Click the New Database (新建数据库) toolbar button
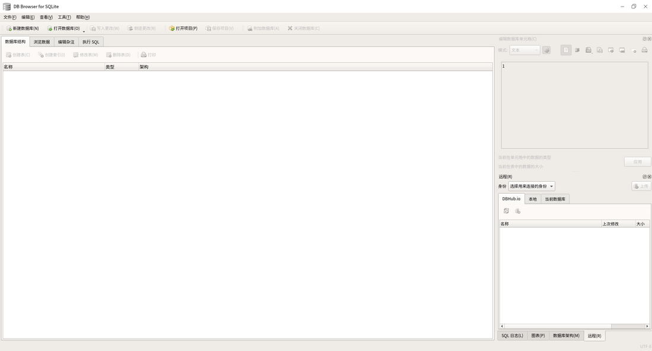652x351 pixels. [23, 29]
